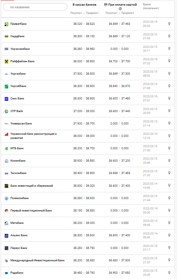Click the по названию search field
177x279 pixels.
(x=35, y=7)
